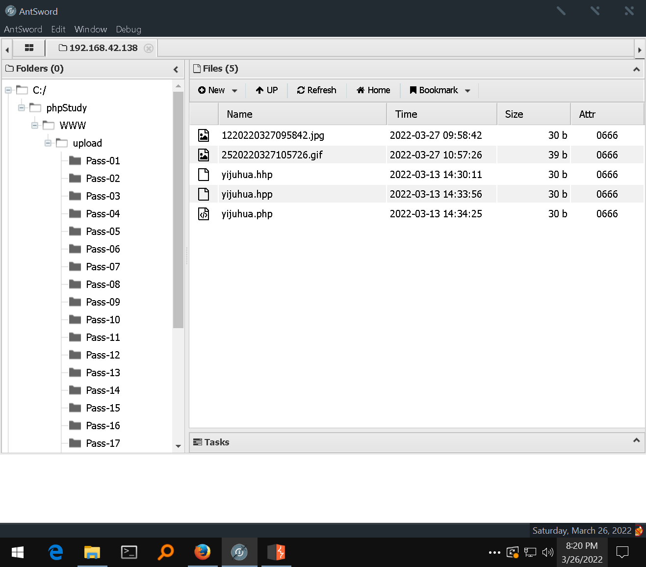Click the folder tree scrollbar thumb

tap(178, 209)
